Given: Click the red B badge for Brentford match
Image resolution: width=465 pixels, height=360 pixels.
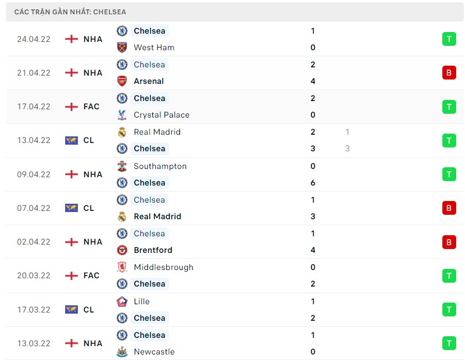Looking at the screenshot, I should click(449, 242).
